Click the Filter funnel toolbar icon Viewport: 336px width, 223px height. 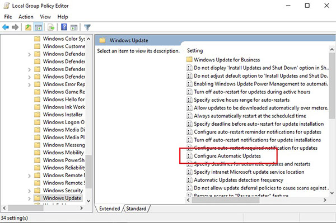(87, 27)
